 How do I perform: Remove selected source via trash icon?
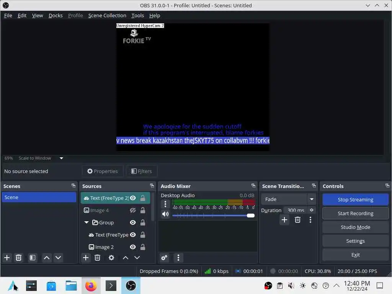[98, 258]
